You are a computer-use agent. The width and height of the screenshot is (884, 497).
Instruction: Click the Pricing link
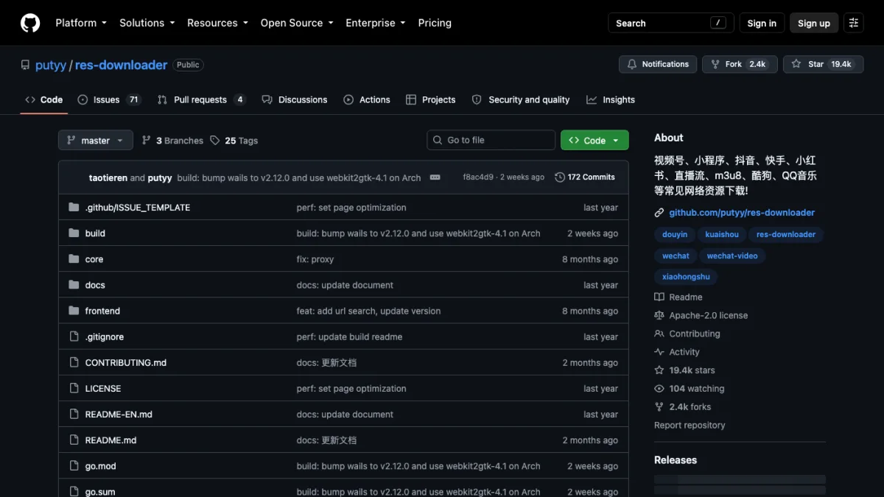point(435,23)
